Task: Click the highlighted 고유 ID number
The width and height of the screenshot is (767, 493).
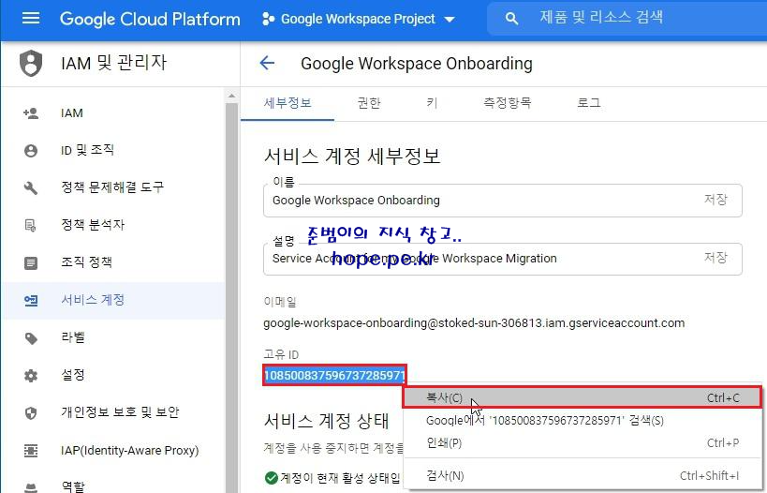Action: [334, 376]
